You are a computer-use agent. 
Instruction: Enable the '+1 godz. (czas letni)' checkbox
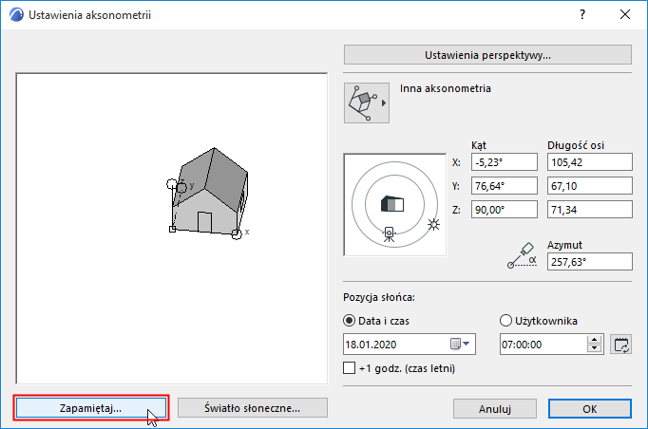point(350,368)
